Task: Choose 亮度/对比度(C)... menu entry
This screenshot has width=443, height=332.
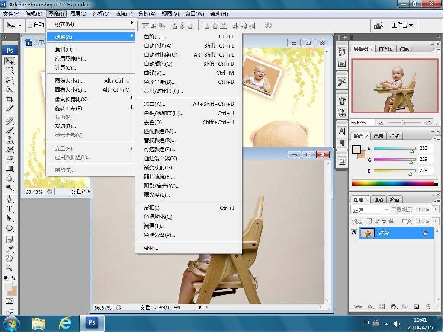Action: [189, 91]
